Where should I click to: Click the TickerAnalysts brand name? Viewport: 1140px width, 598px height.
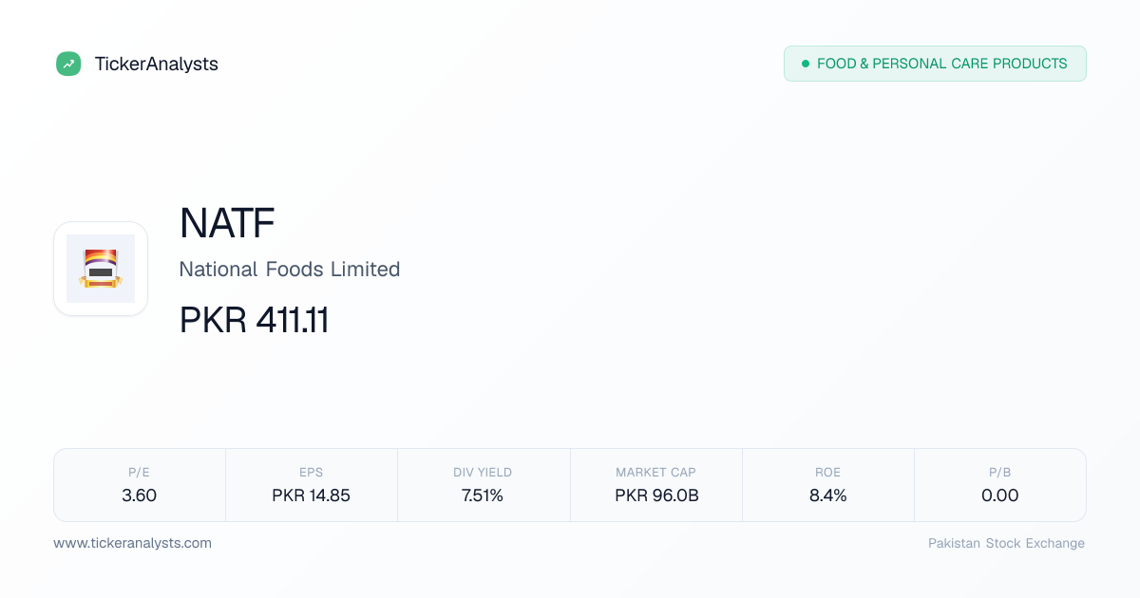coord(157,64)
